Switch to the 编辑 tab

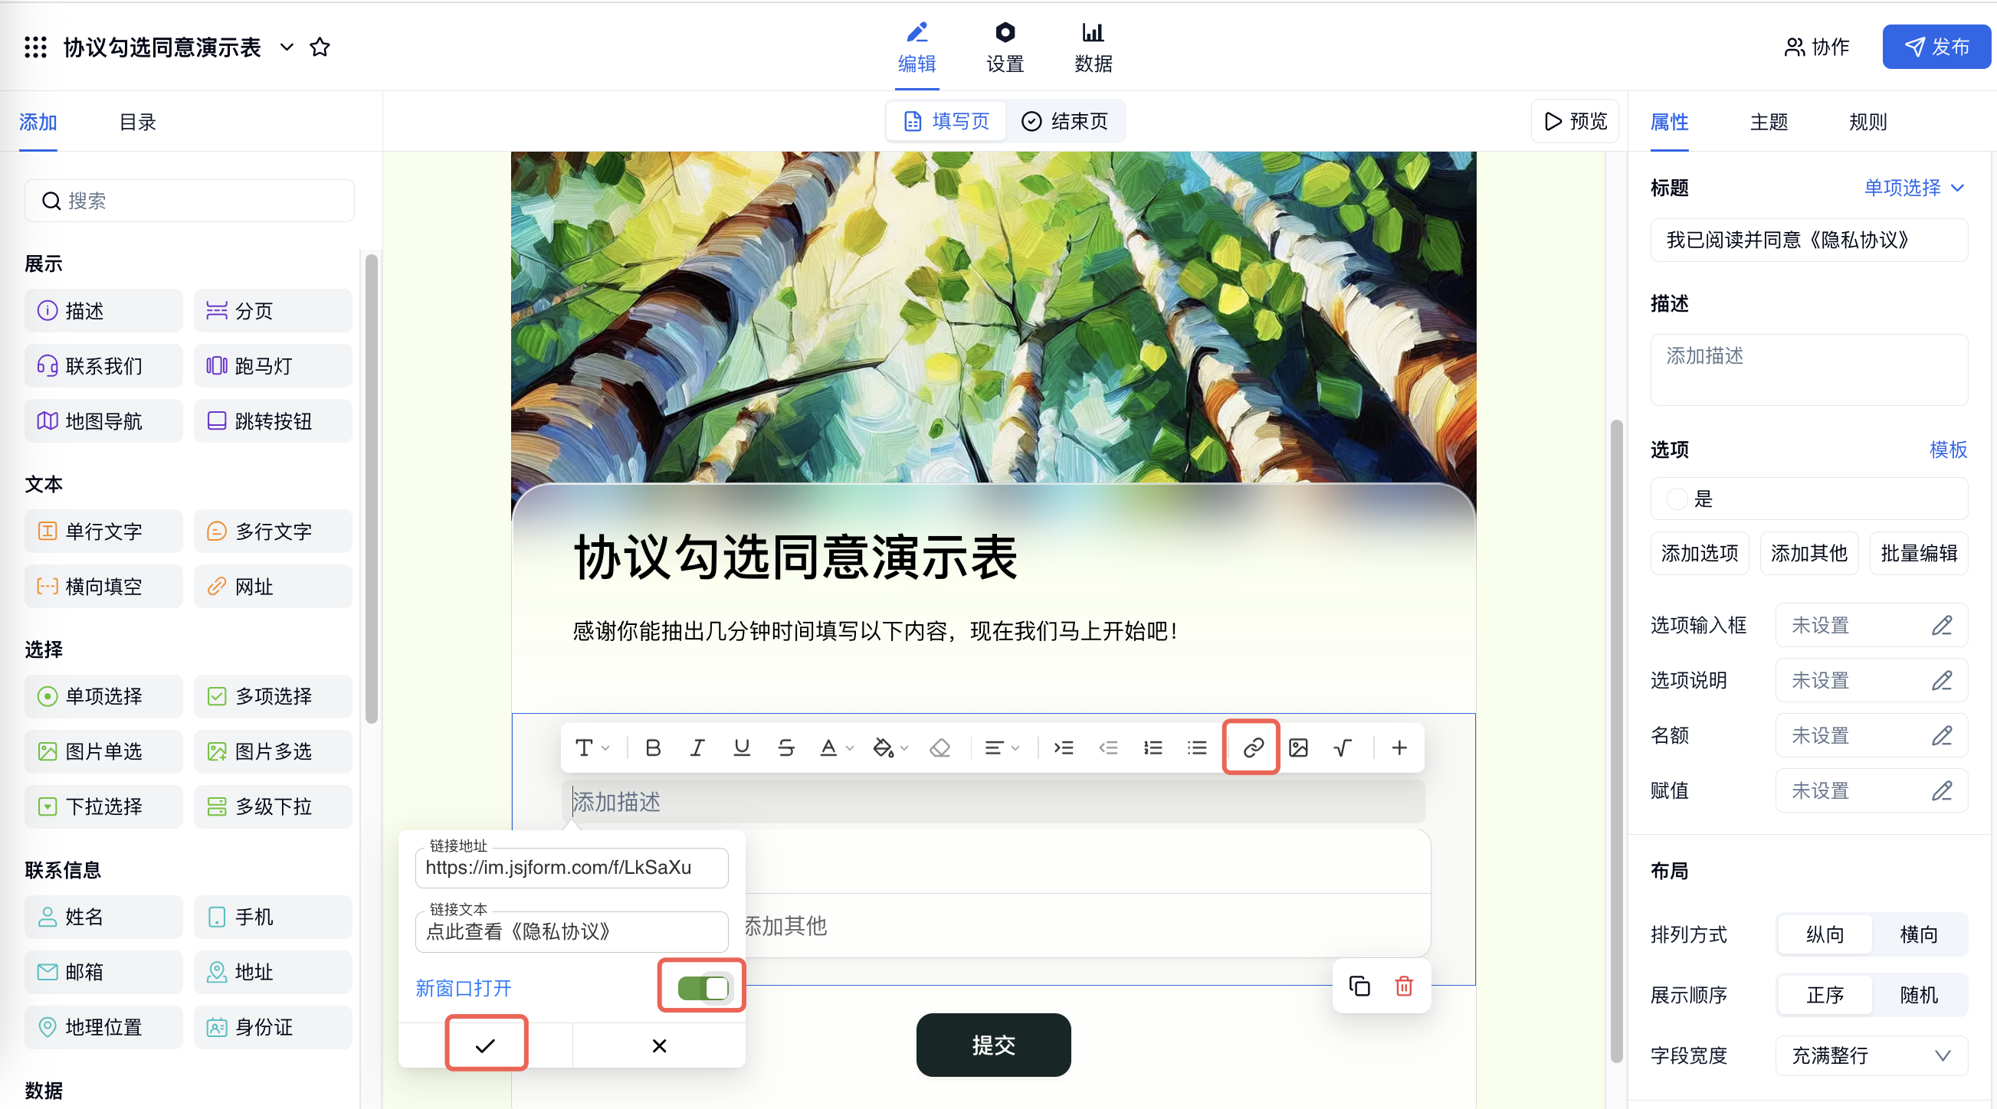coord(917,48)
